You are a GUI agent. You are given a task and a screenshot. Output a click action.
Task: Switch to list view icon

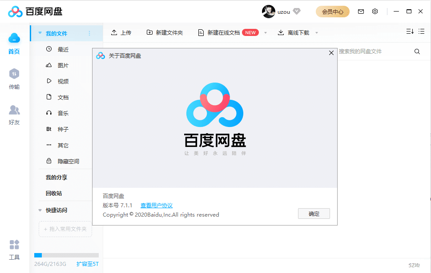pos(421,31)
